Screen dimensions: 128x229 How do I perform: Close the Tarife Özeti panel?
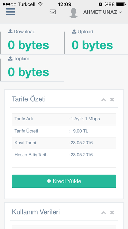click(x=112, y=100)
